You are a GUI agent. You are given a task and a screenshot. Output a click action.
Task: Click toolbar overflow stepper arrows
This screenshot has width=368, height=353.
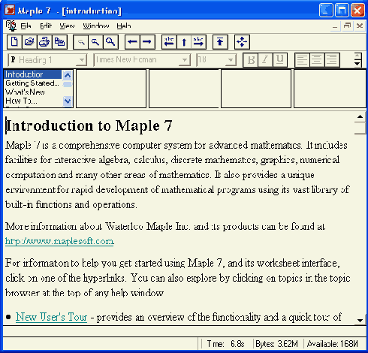click(357, 60)
